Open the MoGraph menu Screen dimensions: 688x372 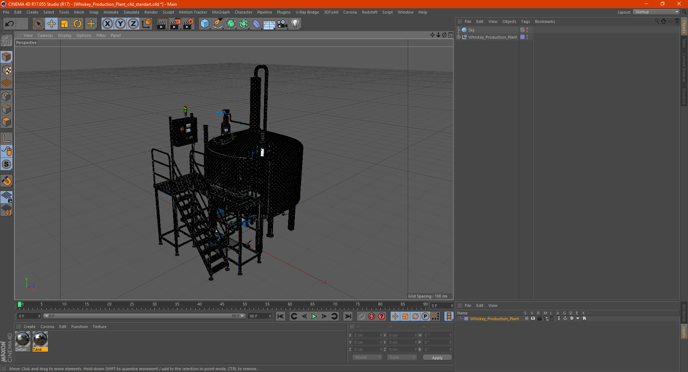[221, 12]
